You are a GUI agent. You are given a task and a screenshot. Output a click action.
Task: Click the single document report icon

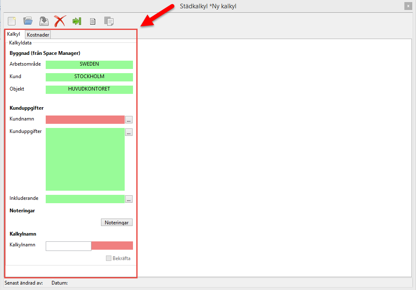click(x=93, y=21)
